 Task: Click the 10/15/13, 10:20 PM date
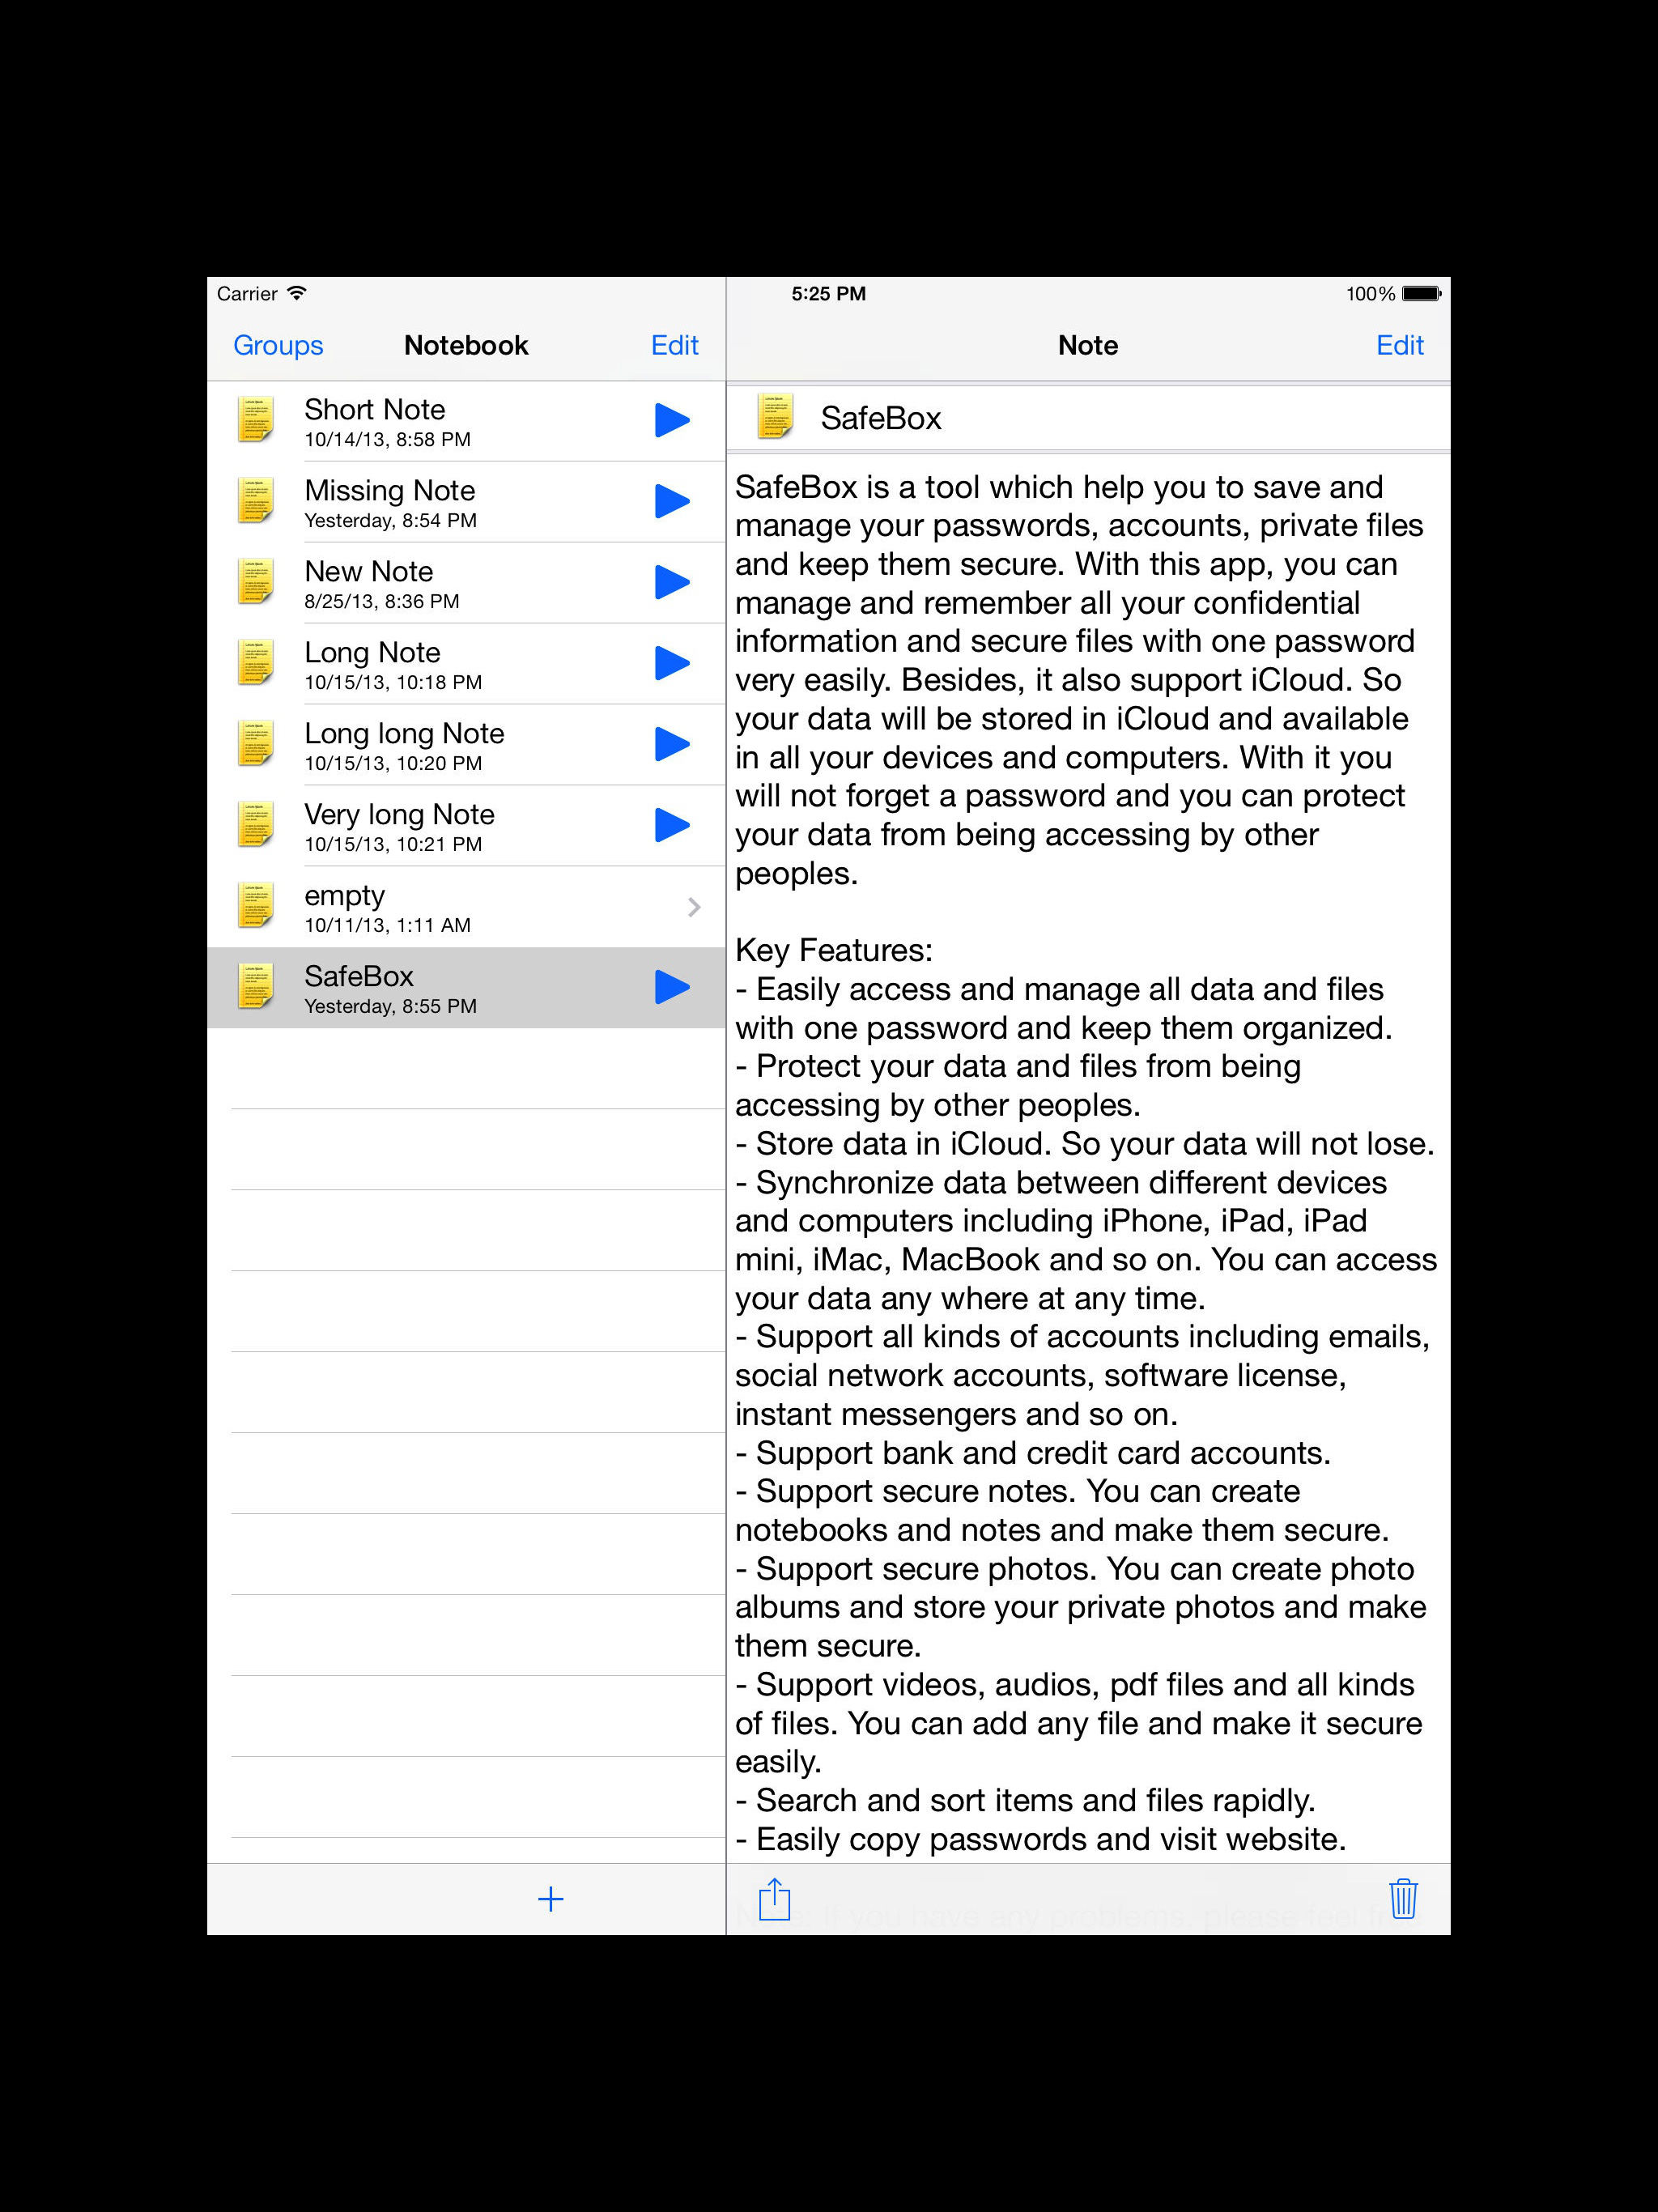393,764
